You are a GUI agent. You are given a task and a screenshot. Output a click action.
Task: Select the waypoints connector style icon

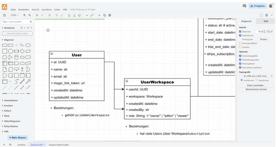tap(92, 15)
